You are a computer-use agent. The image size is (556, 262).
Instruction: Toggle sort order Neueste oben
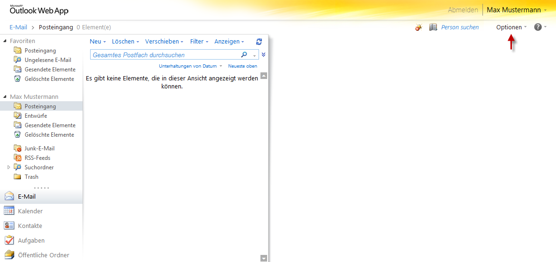point(242,66)
